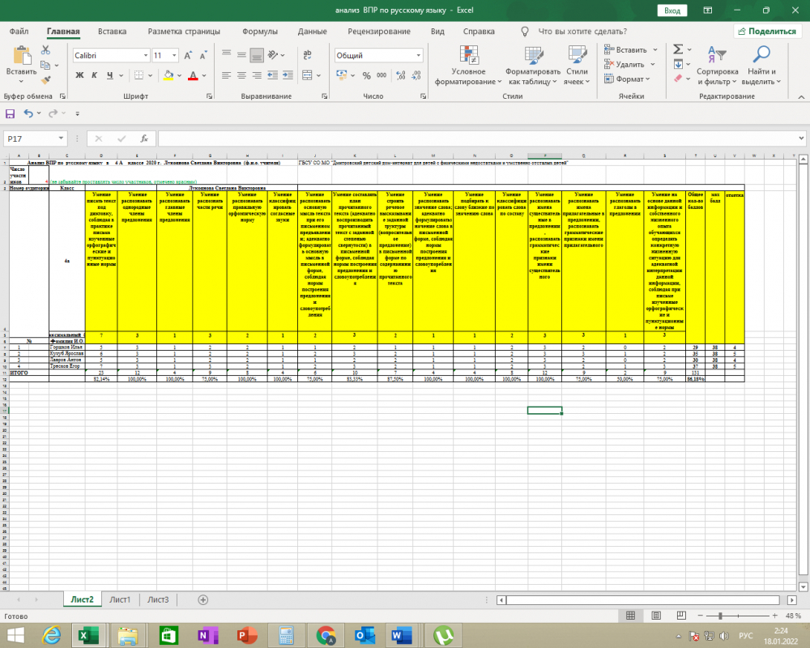The image size is (810, 648).
Task: Add a new sheet with the plus icon
Action: [203, 600]
